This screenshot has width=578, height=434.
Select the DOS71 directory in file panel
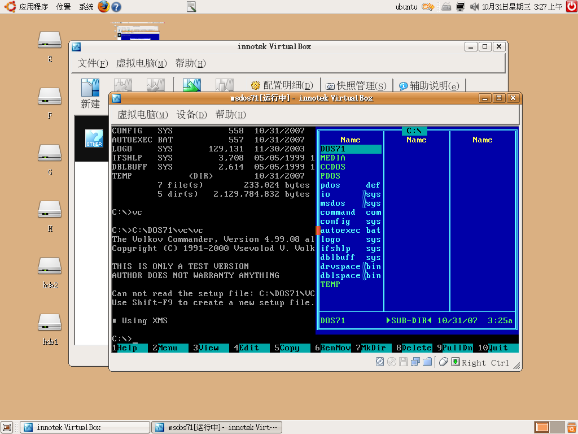351,149
